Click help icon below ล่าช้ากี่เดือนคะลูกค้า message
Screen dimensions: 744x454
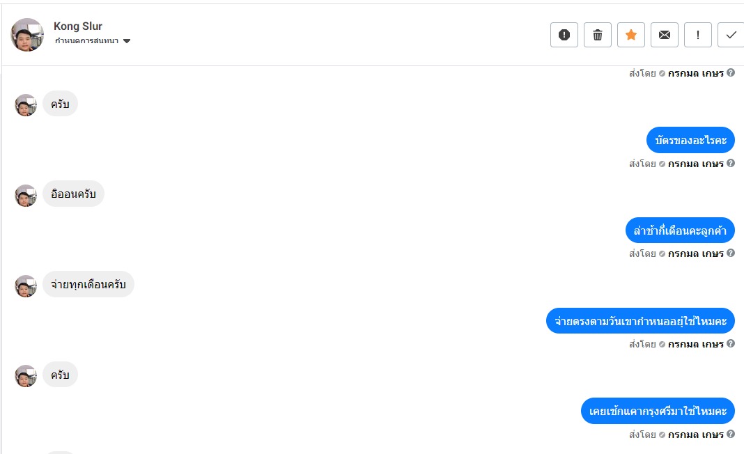tap(731, 253)
